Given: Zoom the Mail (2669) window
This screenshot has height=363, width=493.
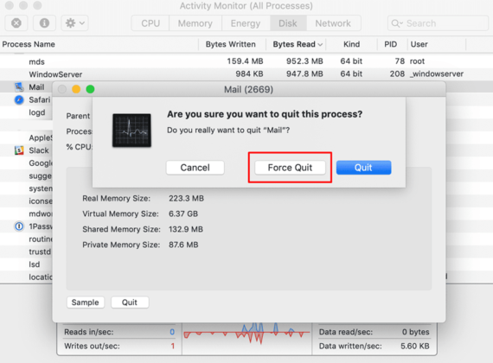Looking at the screenshot, I should (x=90, y=89).
